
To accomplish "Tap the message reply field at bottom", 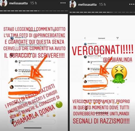I will pos(34,121).
